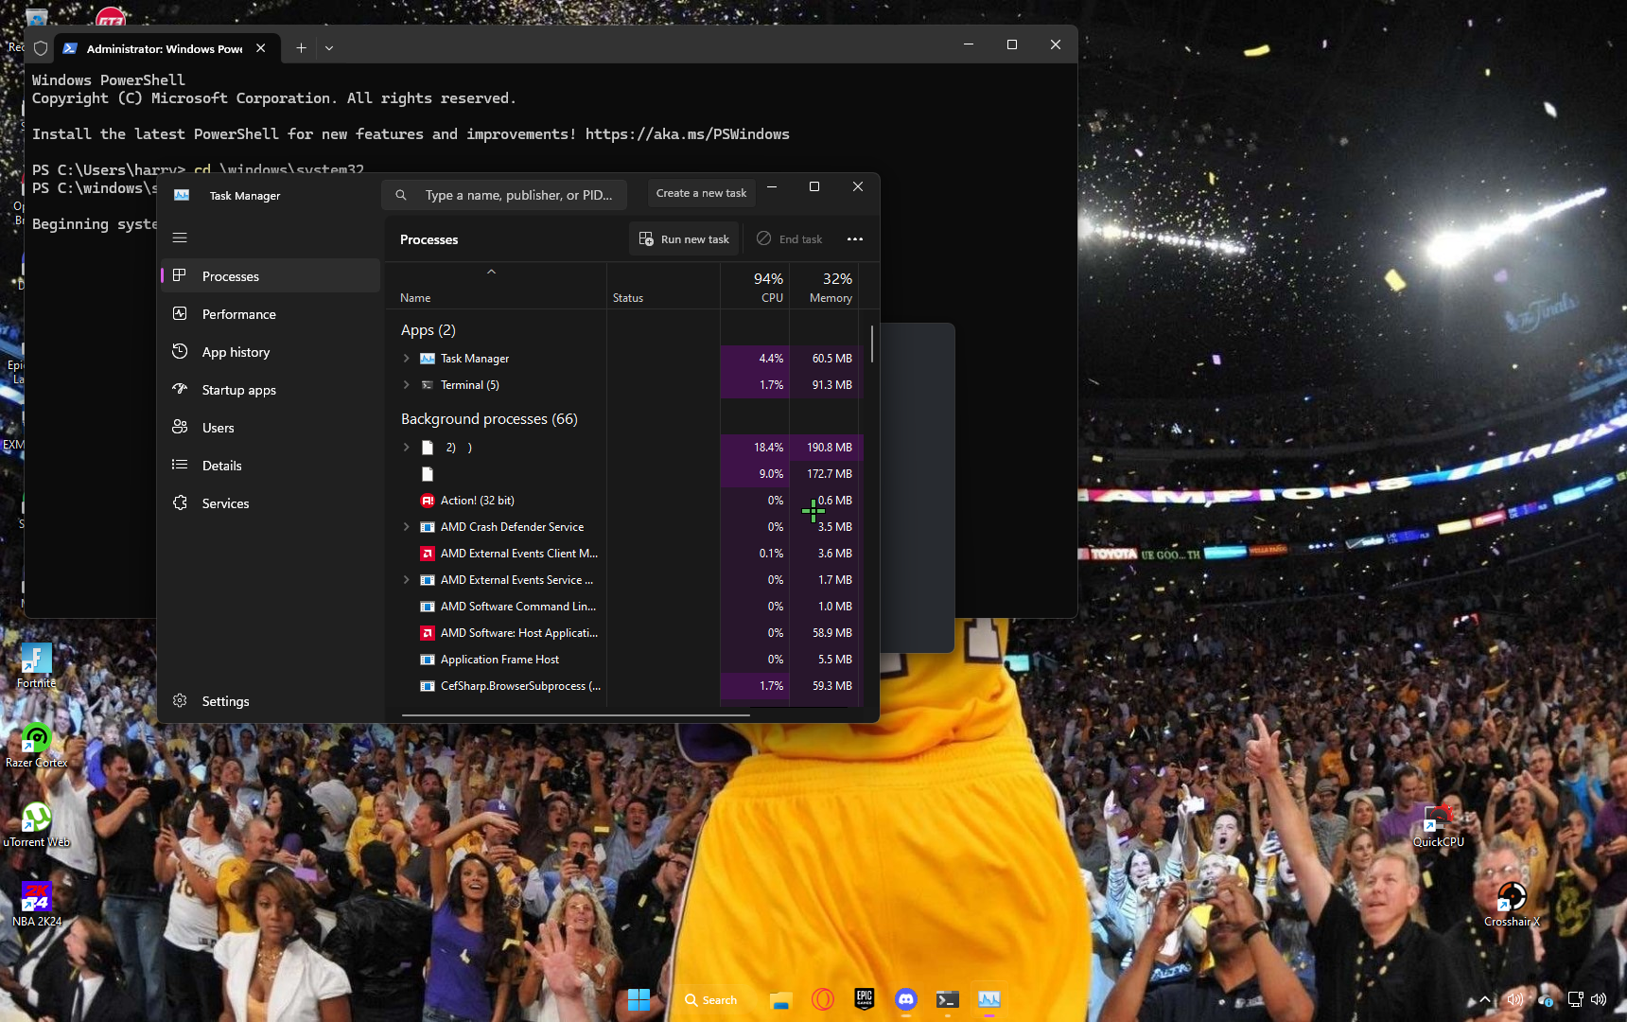Select AMD Software: Host Application process

click(623, 633)
